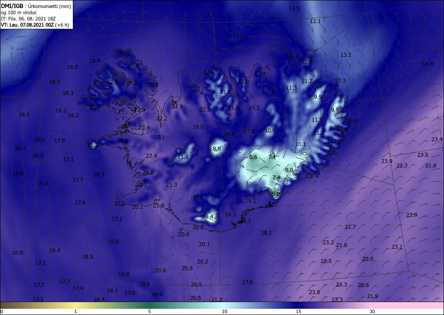Image resolution: width=444 pixels, height=315 pixels.
Task: Click the 'og 100 m vindur.' line
Action: point(19,12)
